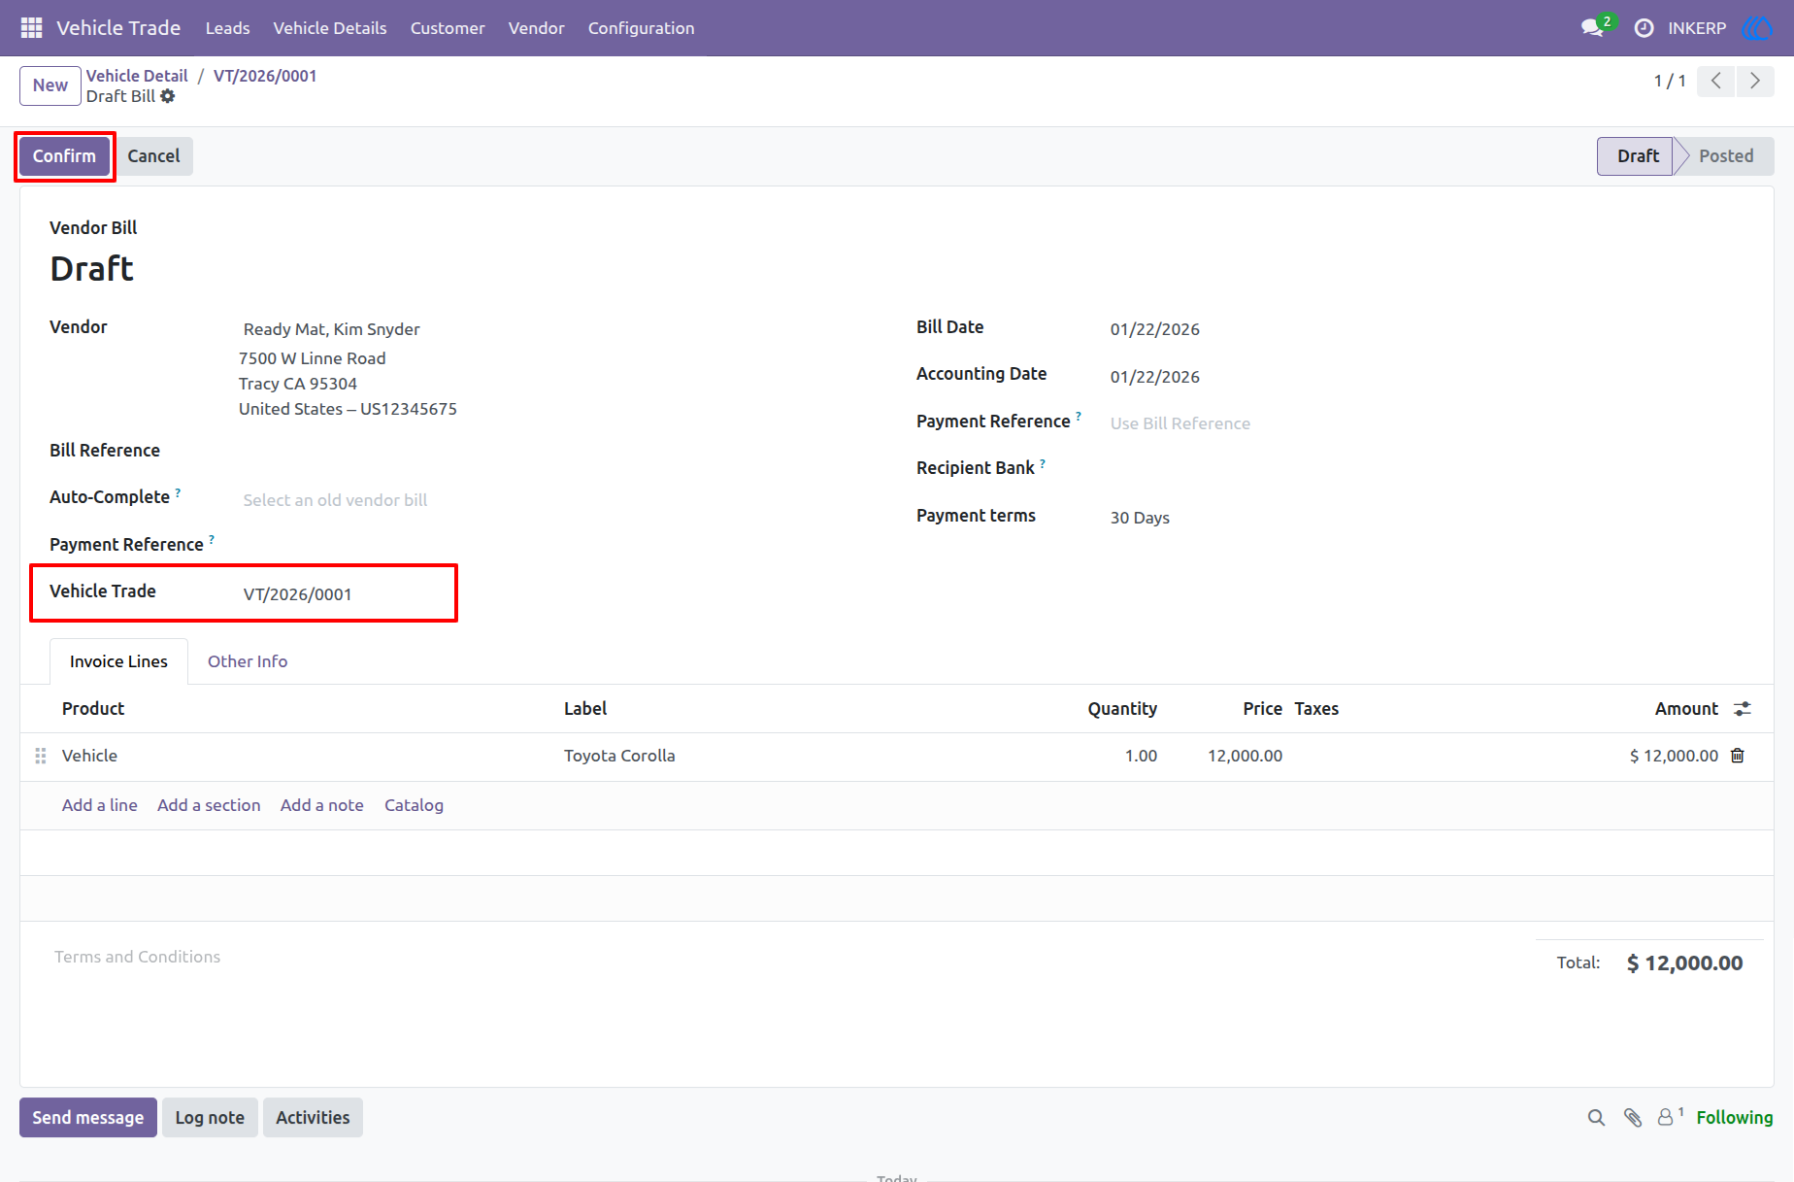
Task: Click the Following status toggle
Action: pyautogui.click(x=1735, y=1118)
